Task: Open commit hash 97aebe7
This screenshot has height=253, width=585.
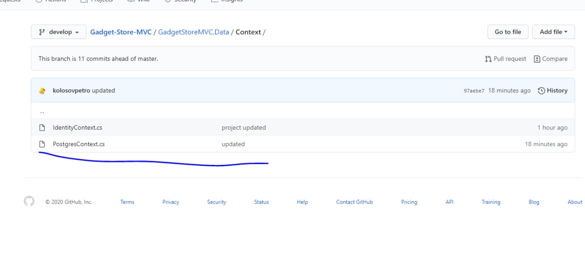Action: coord(474,91)
